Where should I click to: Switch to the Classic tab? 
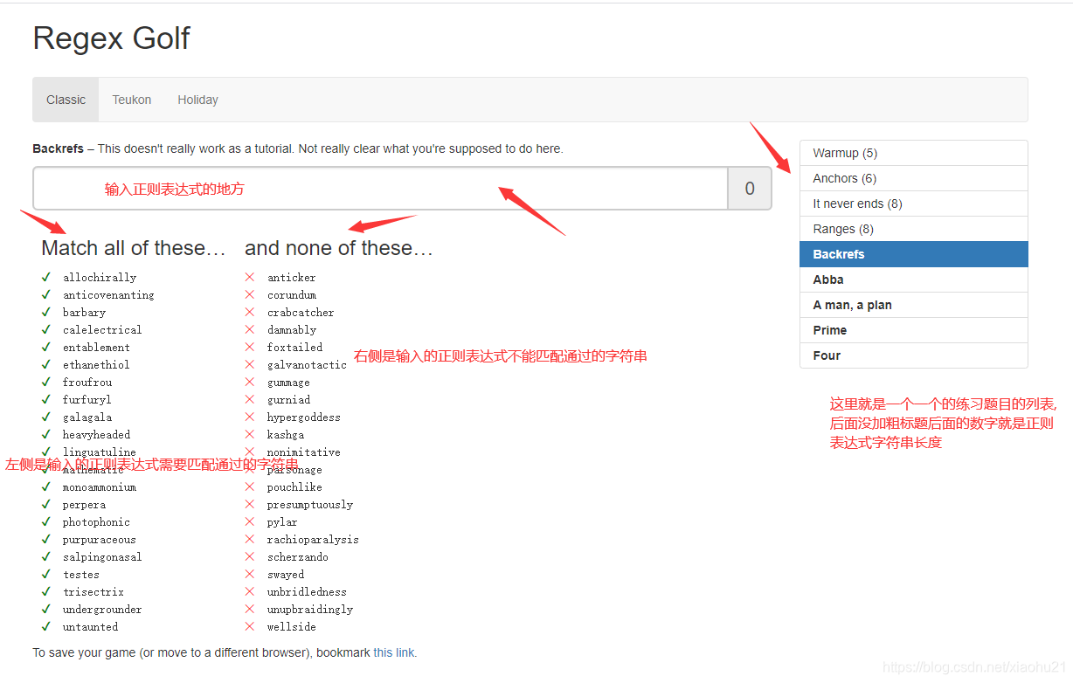66,100
